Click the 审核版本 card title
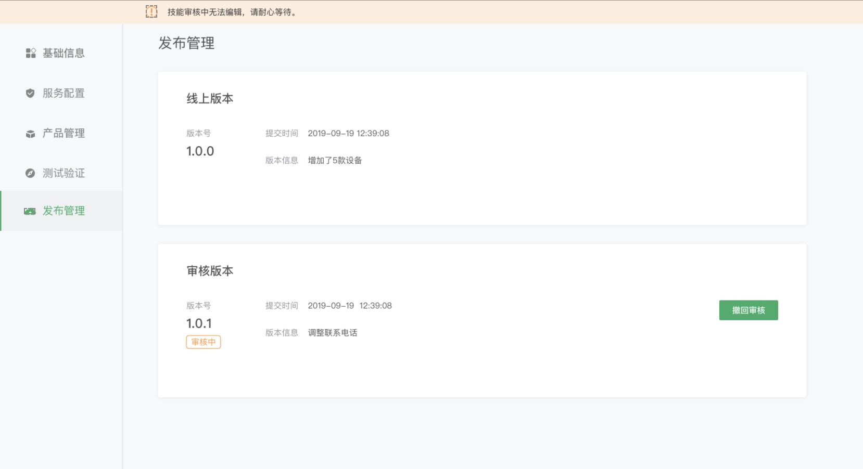Image resolution: width=863 pixels, height=469 pixels. pos(210,271)
